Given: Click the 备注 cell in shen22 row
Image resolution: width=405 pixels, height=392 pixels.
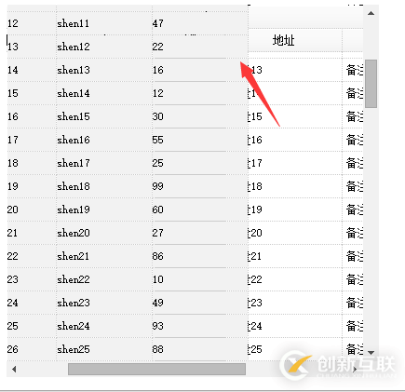Looking at the screenshot, I should pyautogui.click(x=353, y=279).
